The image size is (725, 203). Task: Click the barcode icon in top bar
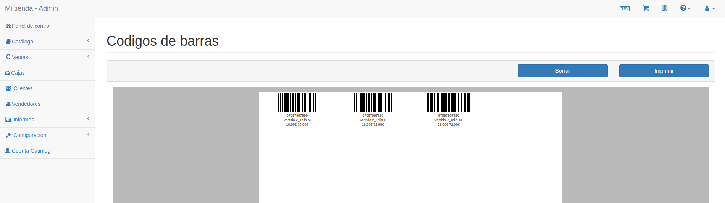665,8
